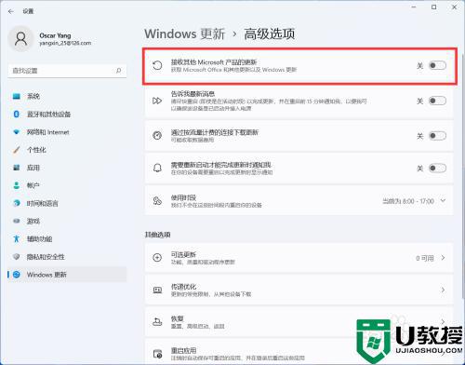Viewport: 465px width, 365px height.
Task: Select Windows 更新 in the sidebar
Action: [x=67, y=275]
